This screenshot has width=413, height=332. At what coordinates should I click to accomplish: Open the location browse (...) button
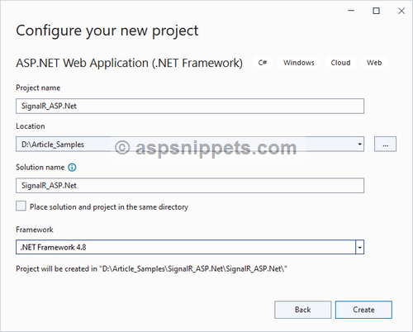pyautogui.click(x=385, y=144)
